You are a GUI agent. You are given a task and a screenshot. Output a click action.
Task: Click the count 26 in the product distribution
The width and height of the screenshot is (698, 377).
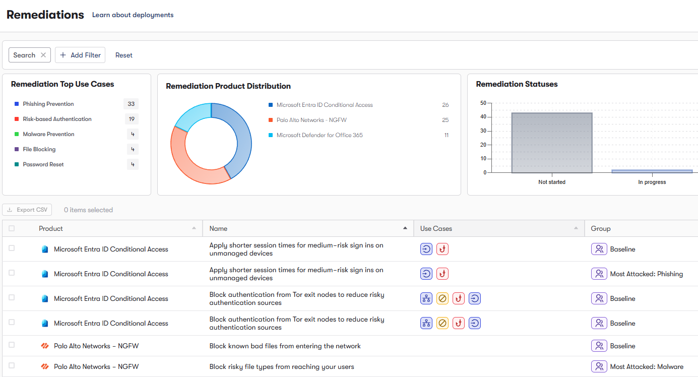[446, 105]
